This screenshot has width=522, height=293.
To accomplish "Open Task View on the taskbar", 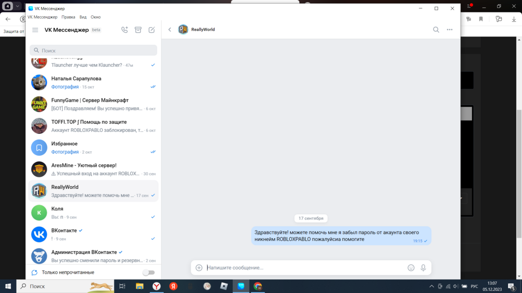I will (122, 286).
